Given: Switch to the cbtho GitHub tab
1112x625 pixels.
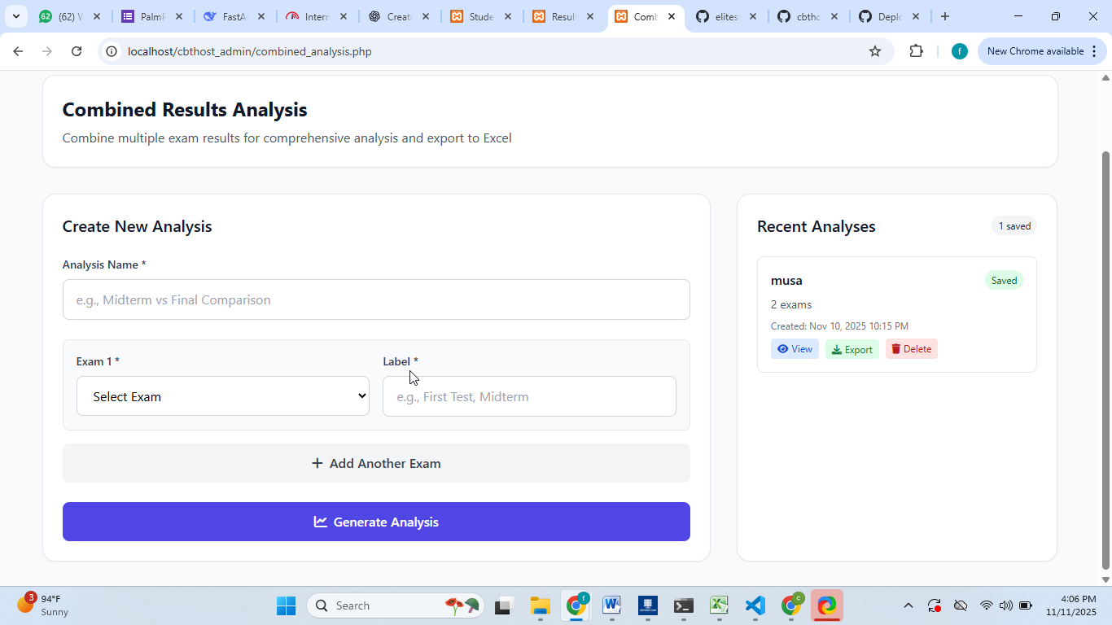Looking at the screenshot, I should point(808,16).
